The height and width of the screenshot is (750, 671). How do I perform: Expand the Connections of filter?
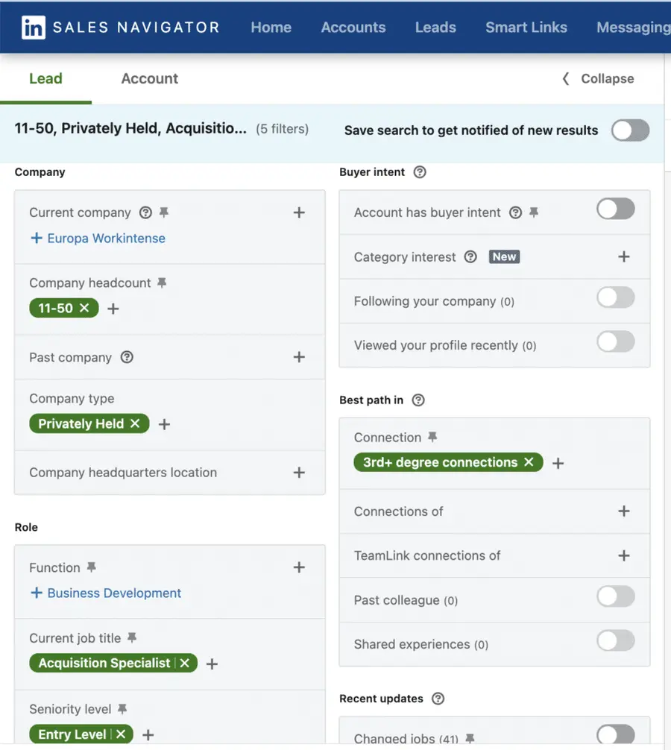coord(624,511)
